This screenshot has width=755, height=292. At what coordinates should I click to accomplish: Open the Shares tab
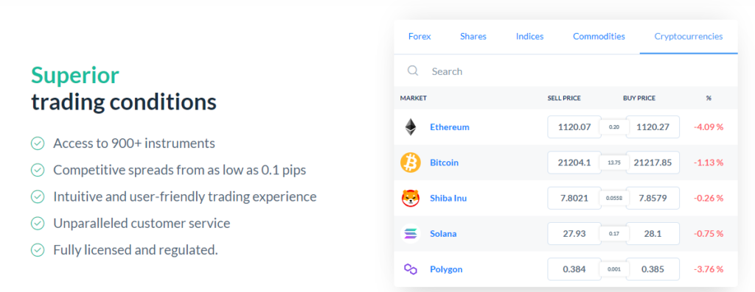click(473, 37)
